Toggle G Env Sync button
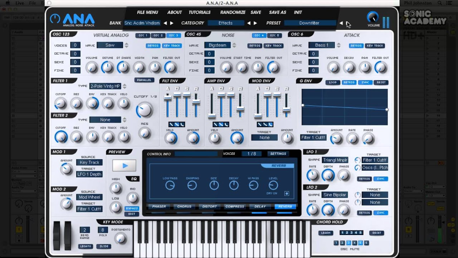The width and height of the screenshot is (458, 258). click(365, 82)
